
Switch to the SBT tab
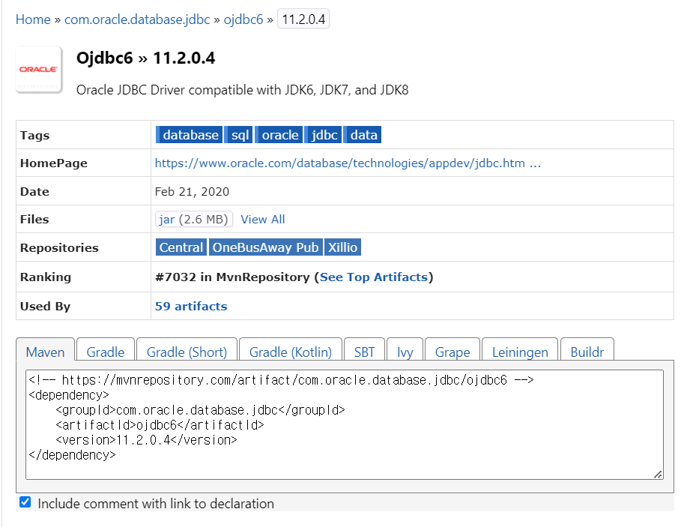pos(364,349)
